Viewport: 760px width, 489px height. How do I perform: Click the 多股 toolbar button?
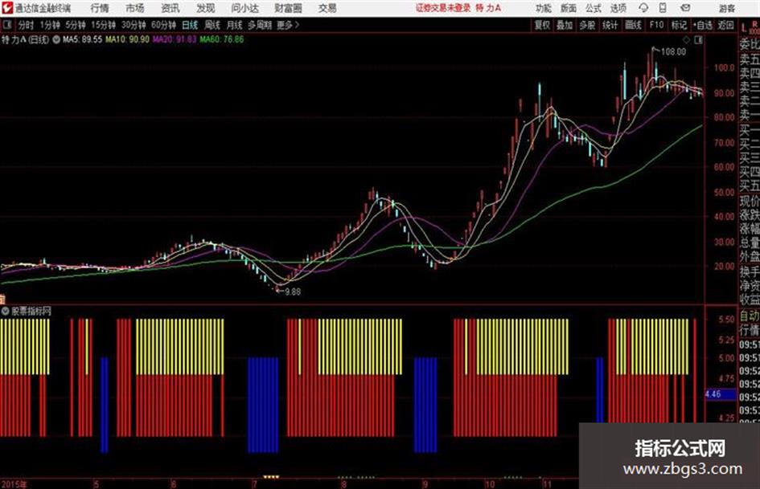[x=587, y=25]
